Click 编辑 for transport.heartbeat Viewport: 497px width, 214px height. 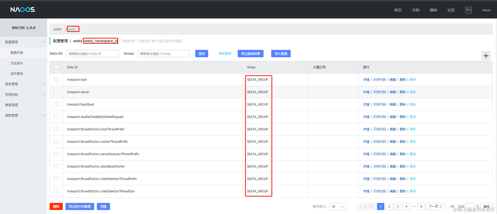[x=393, y=104]
